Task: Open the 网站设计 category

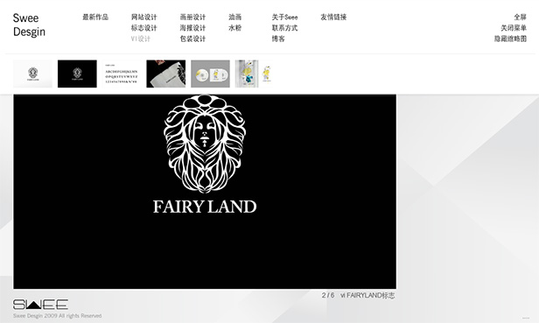Action: (144, 17)
